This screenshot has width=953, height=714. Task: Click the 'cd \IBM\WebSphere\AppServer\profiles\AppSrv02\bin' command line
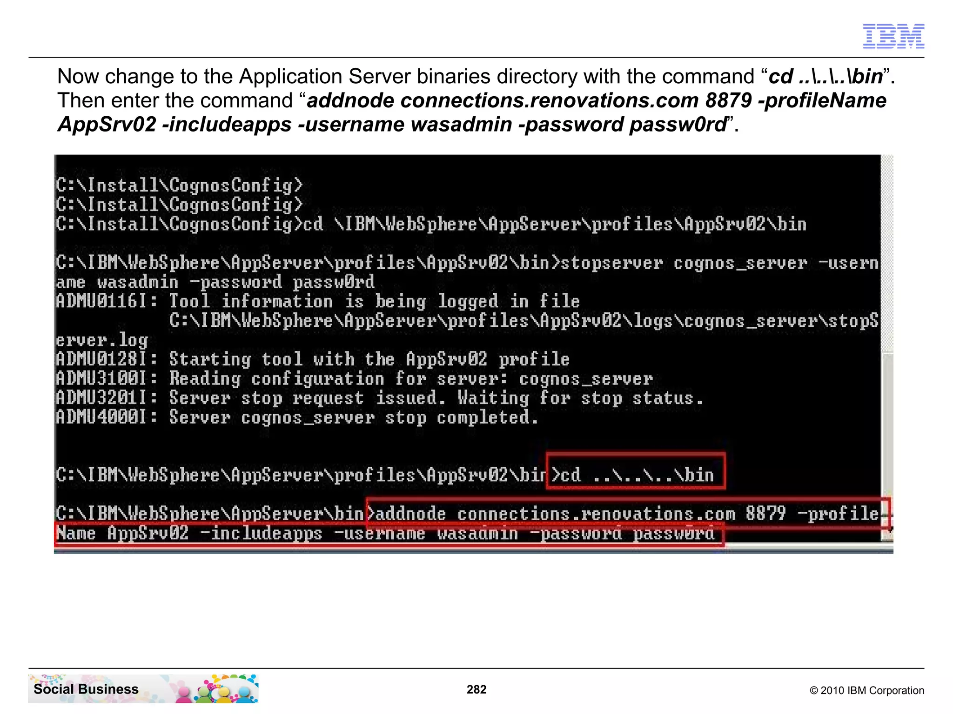(431, 224)
